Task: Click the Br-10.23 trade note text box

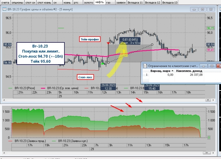Action: click(41, 53)
